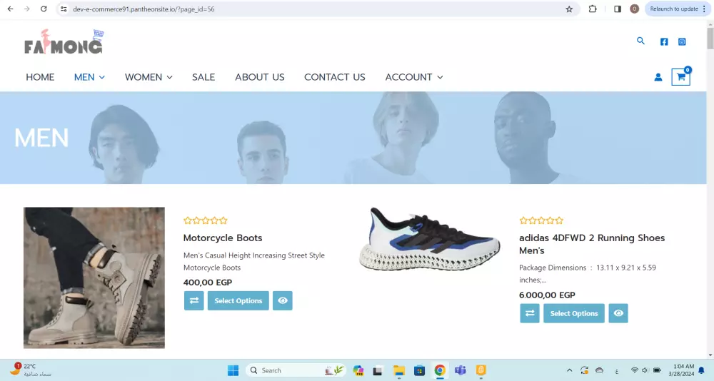Click the Famong store logo
Viewport: 714px width, 381px height.
click(64, 42)
